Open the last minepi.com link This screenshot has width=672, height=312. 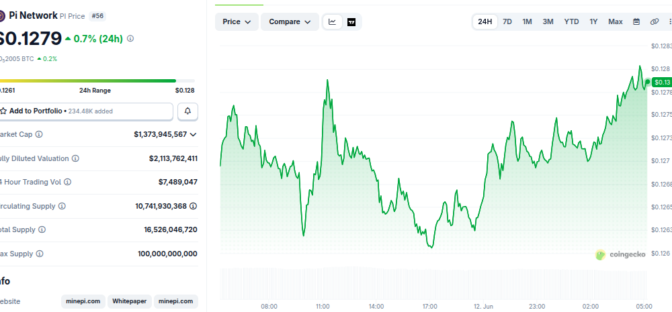[175, 301]
